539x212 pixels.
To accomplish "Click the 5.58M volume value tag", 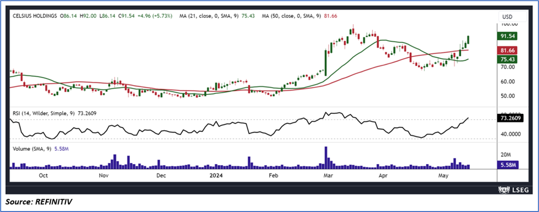I will 508,165.
